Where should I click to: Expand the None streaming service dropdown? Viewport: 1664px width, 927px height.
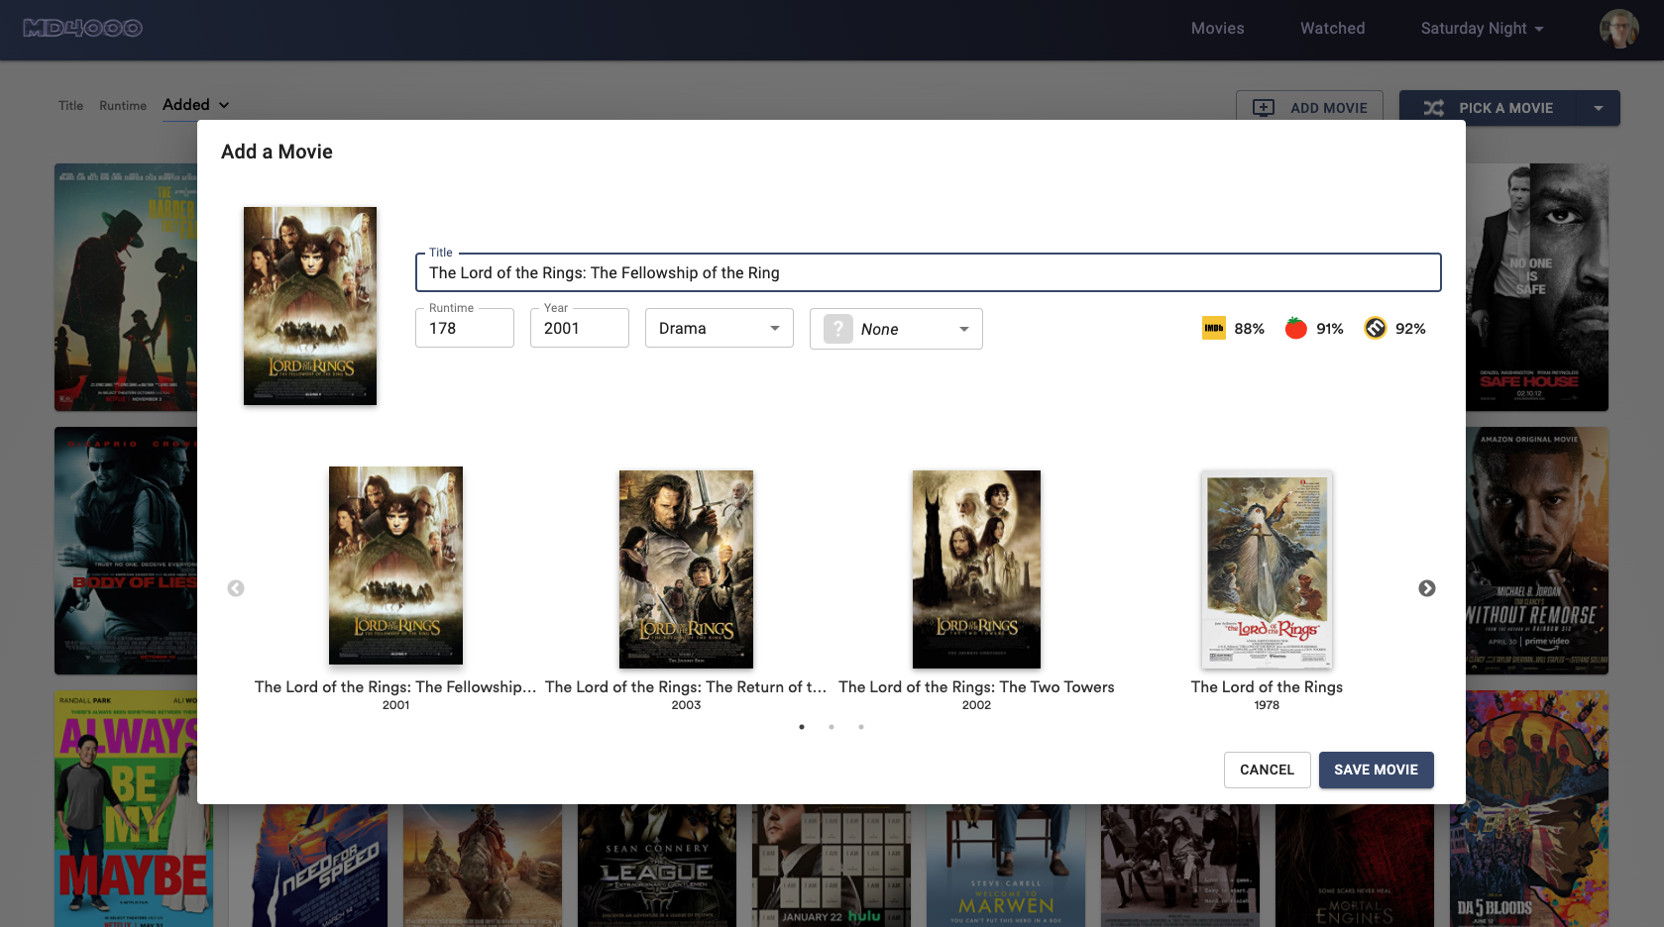pos(962,328)
